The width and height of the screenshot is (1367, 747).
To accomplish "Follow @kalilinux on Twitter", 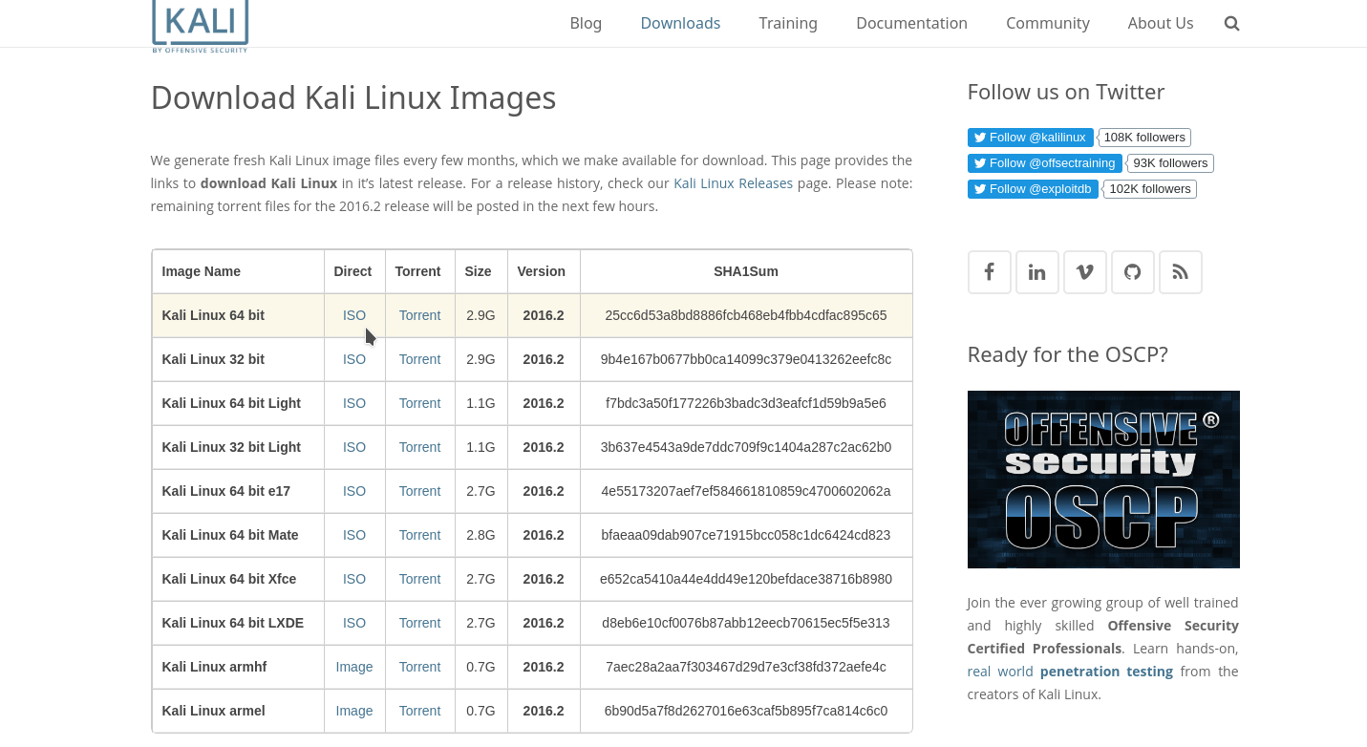I will coord(1030,138).
